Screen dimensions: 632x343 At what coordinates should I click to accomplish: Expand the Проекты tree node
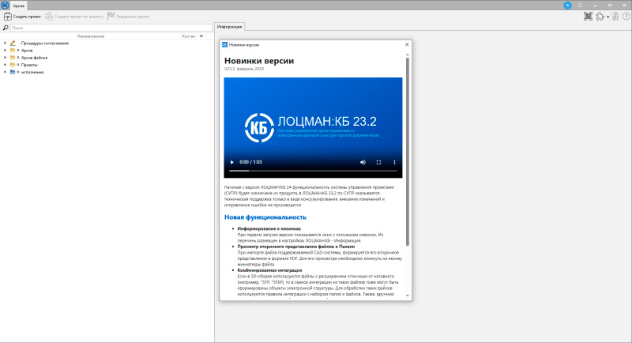pos(5,65)
